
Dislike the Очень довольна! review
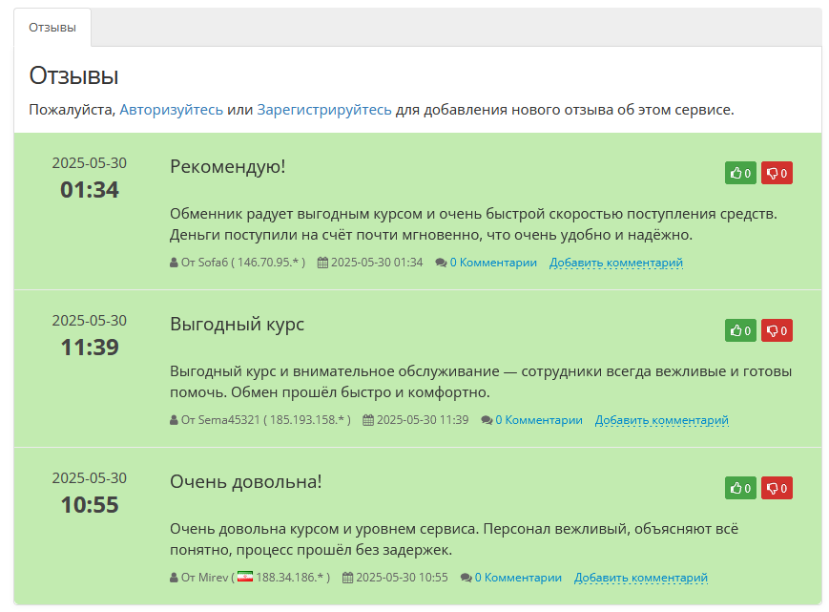point(777,488)
